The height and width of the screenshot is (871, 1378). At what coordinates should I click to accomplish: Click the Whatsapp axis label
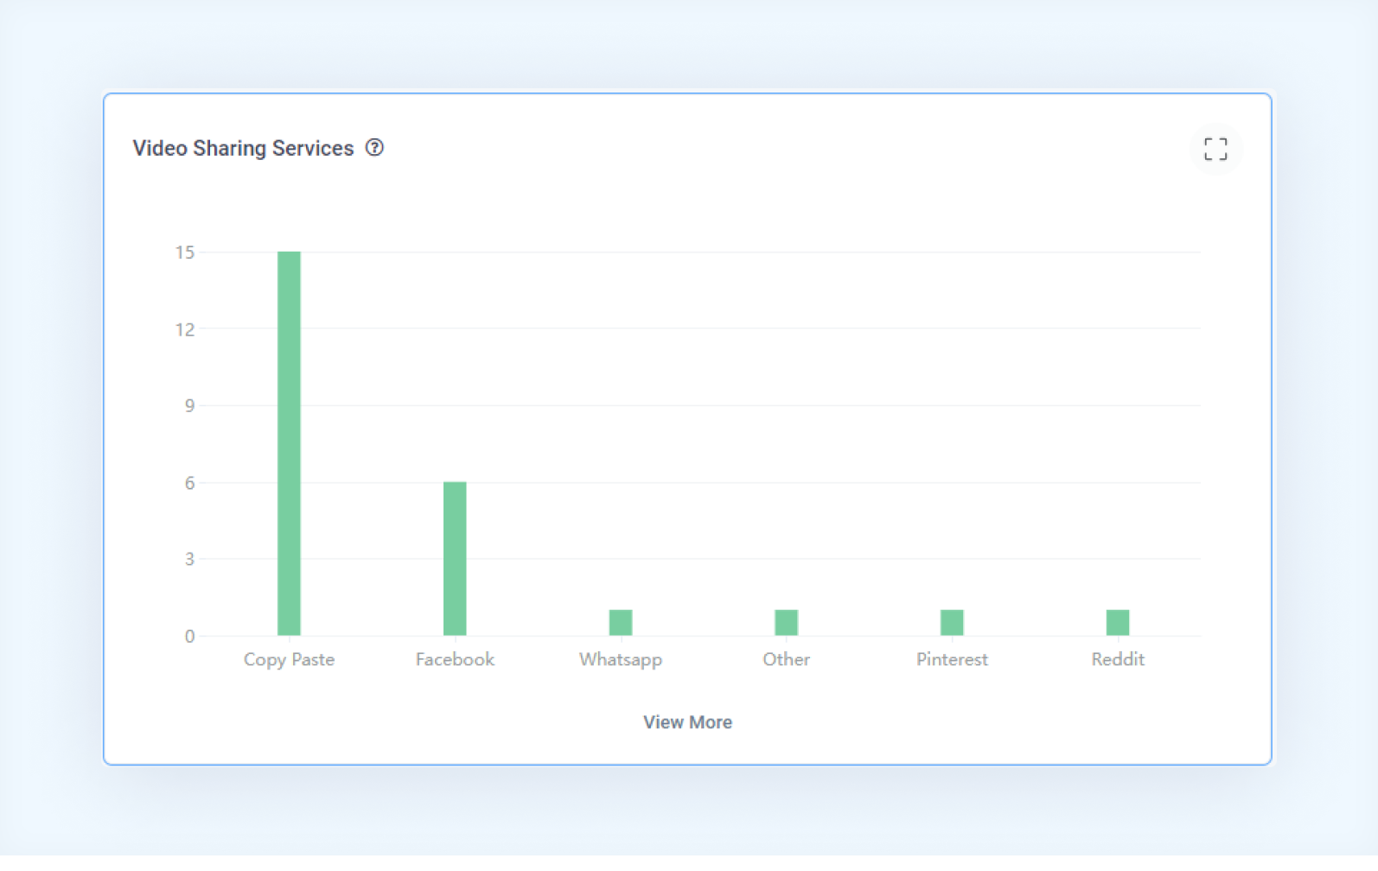tap(621, 660)
